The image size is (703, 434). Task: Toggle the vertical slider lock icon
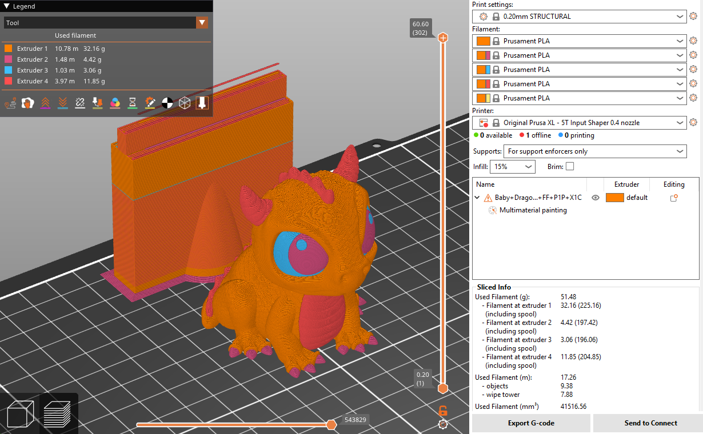pos(442,411)
